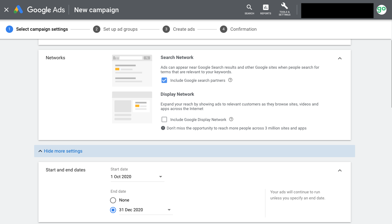Click the Search Network heading
Viewport: 392px width, 224px height.
click(177, 57)
